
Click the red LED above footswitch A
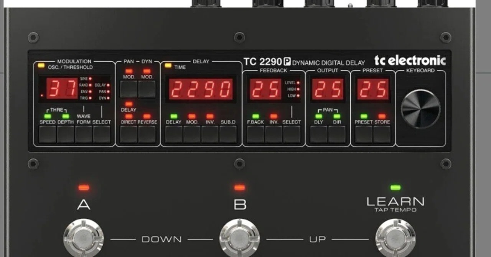84,188
